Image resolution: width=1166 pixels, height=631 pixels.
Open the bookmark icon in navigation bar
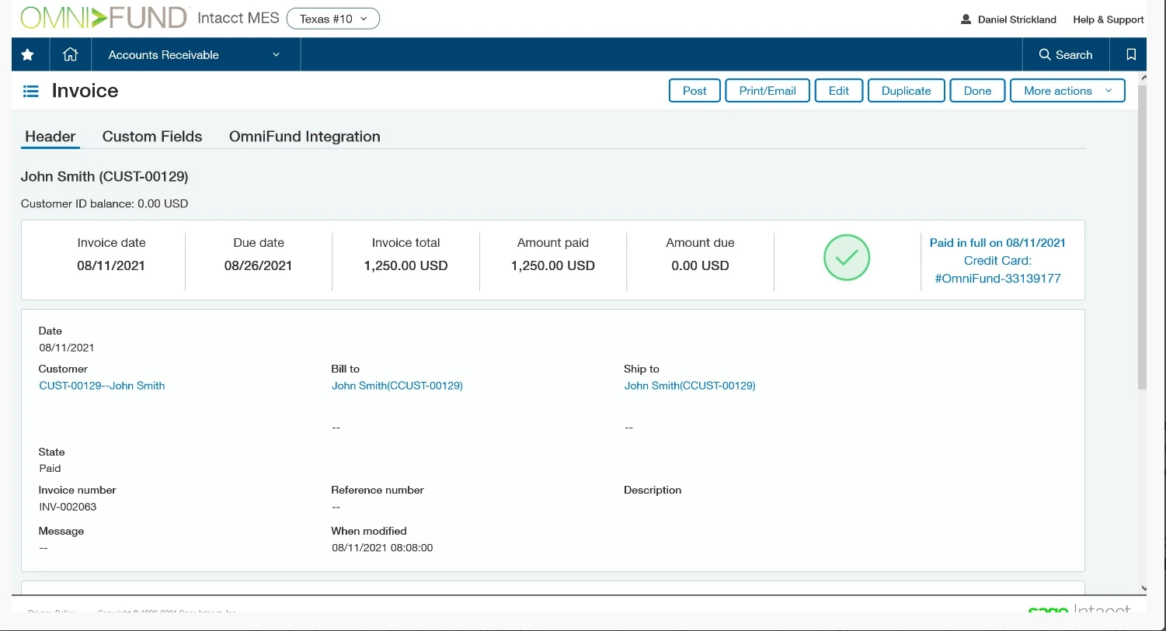coord(1131,54)
